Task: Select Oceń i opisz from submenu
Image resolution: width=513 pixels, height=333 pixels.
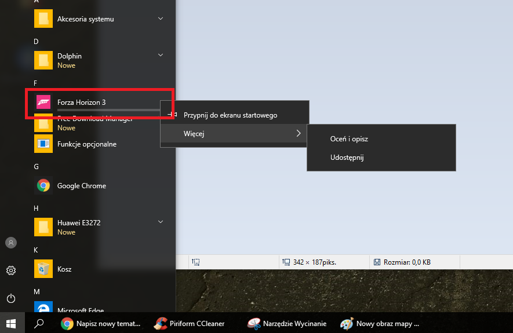Action: pos(381,139)
